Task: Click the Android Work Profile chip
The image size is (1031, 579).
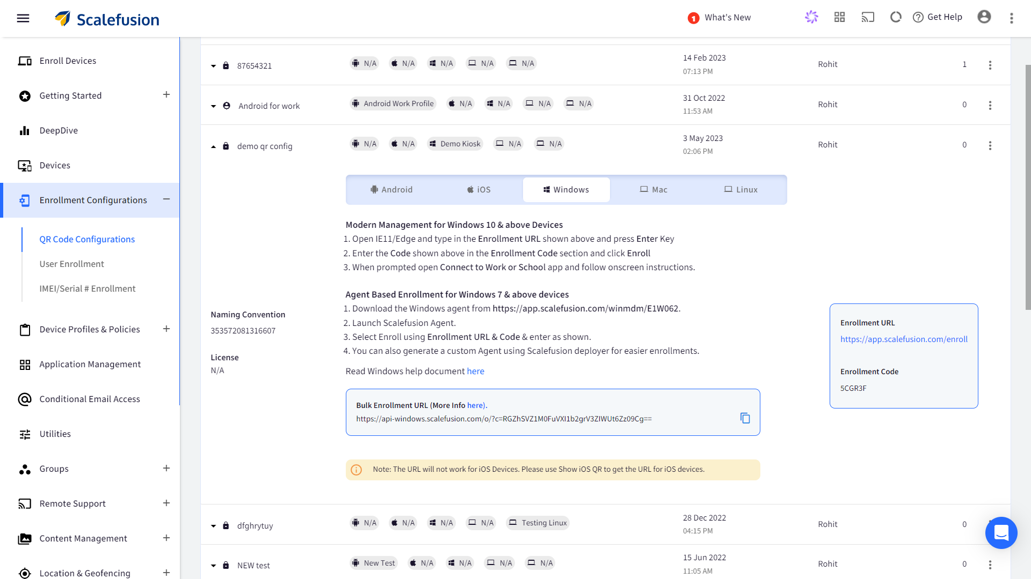Action: pos(393,103)
